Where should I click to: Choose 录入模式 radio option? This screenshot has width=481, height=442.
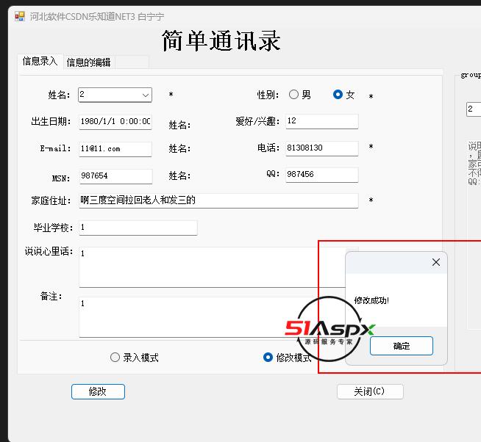(x=115, y=357)
